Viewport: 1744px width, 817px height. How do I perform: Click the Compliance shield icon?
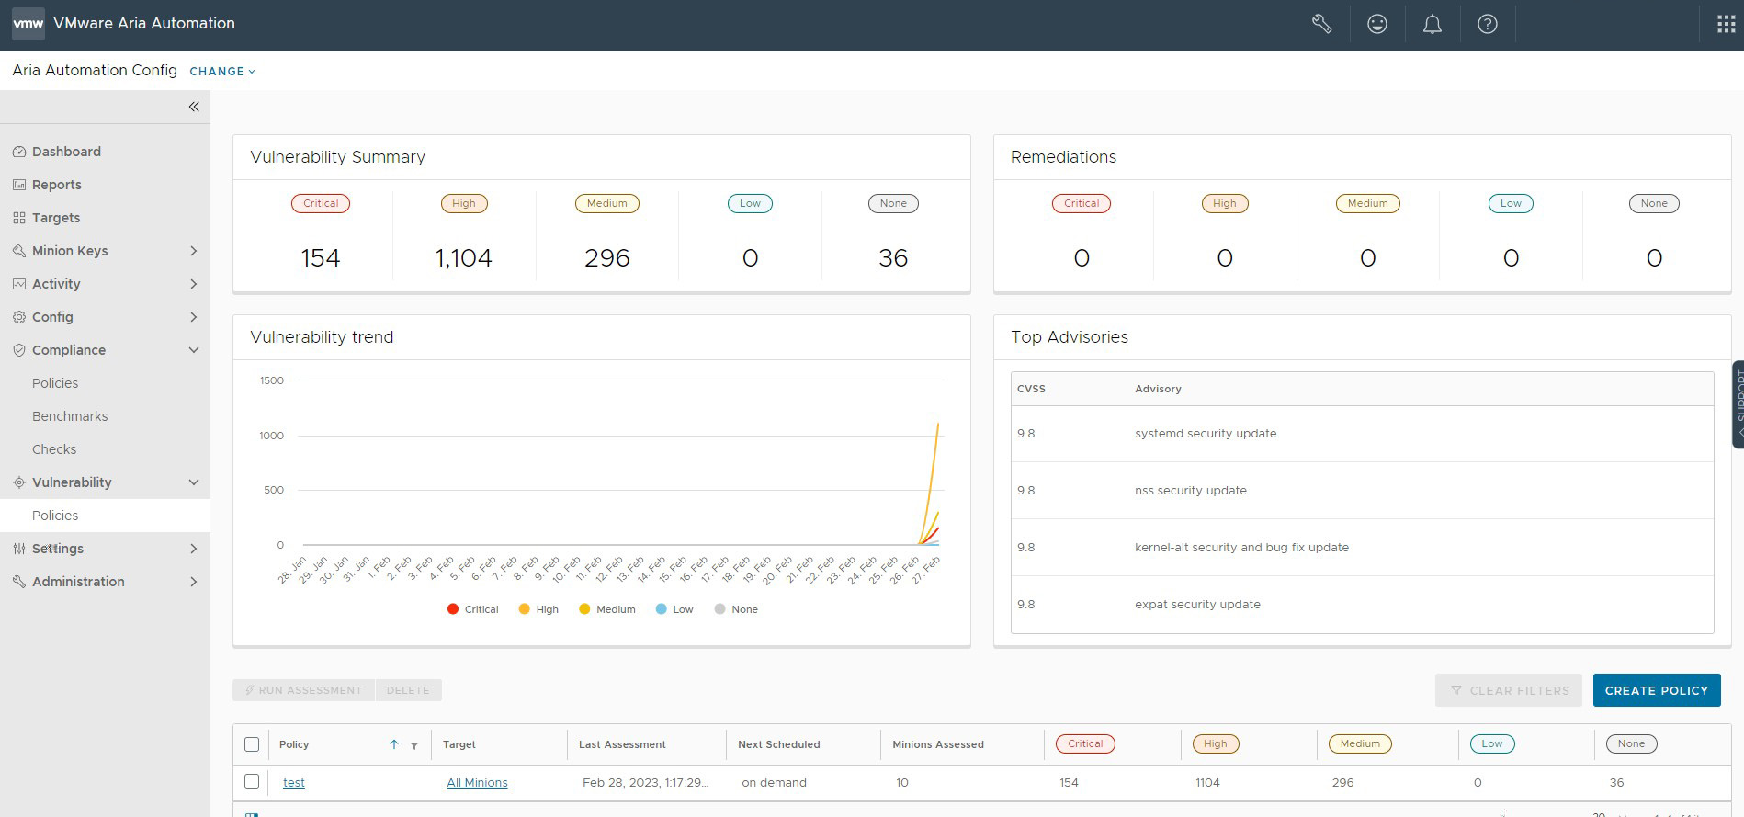19,350
